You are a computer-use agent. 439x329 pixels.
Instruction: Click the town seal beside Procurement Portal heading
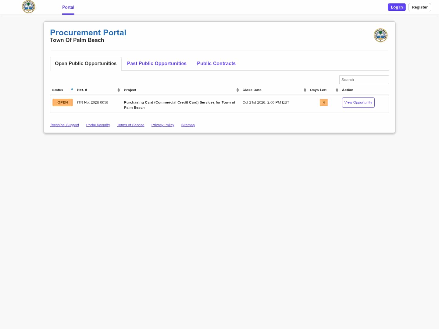380,35
